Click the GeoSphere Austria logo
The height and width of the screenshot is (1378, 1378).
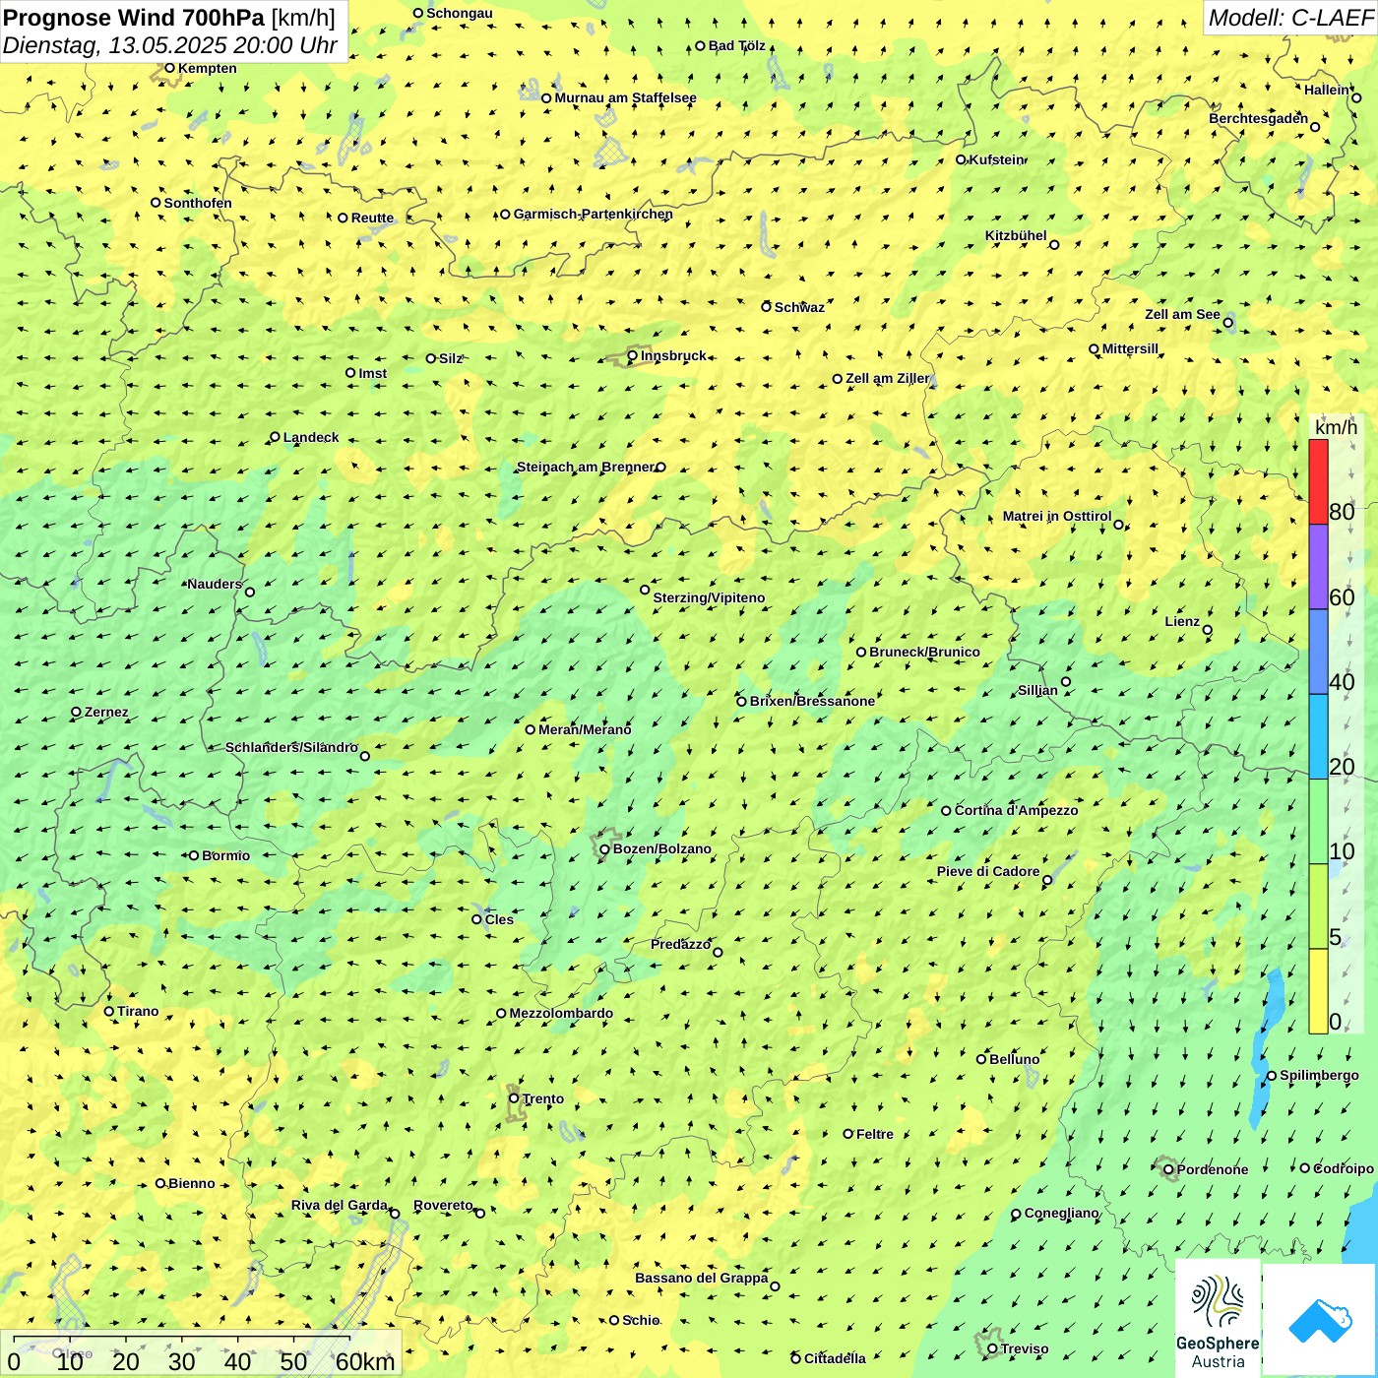click(x=1218, y=1318)
